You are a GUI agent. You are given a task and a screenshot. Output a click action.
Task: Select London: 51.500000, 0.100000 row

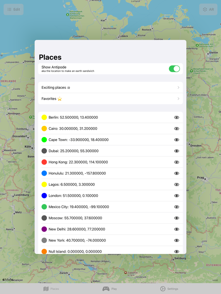click(110, 196)
